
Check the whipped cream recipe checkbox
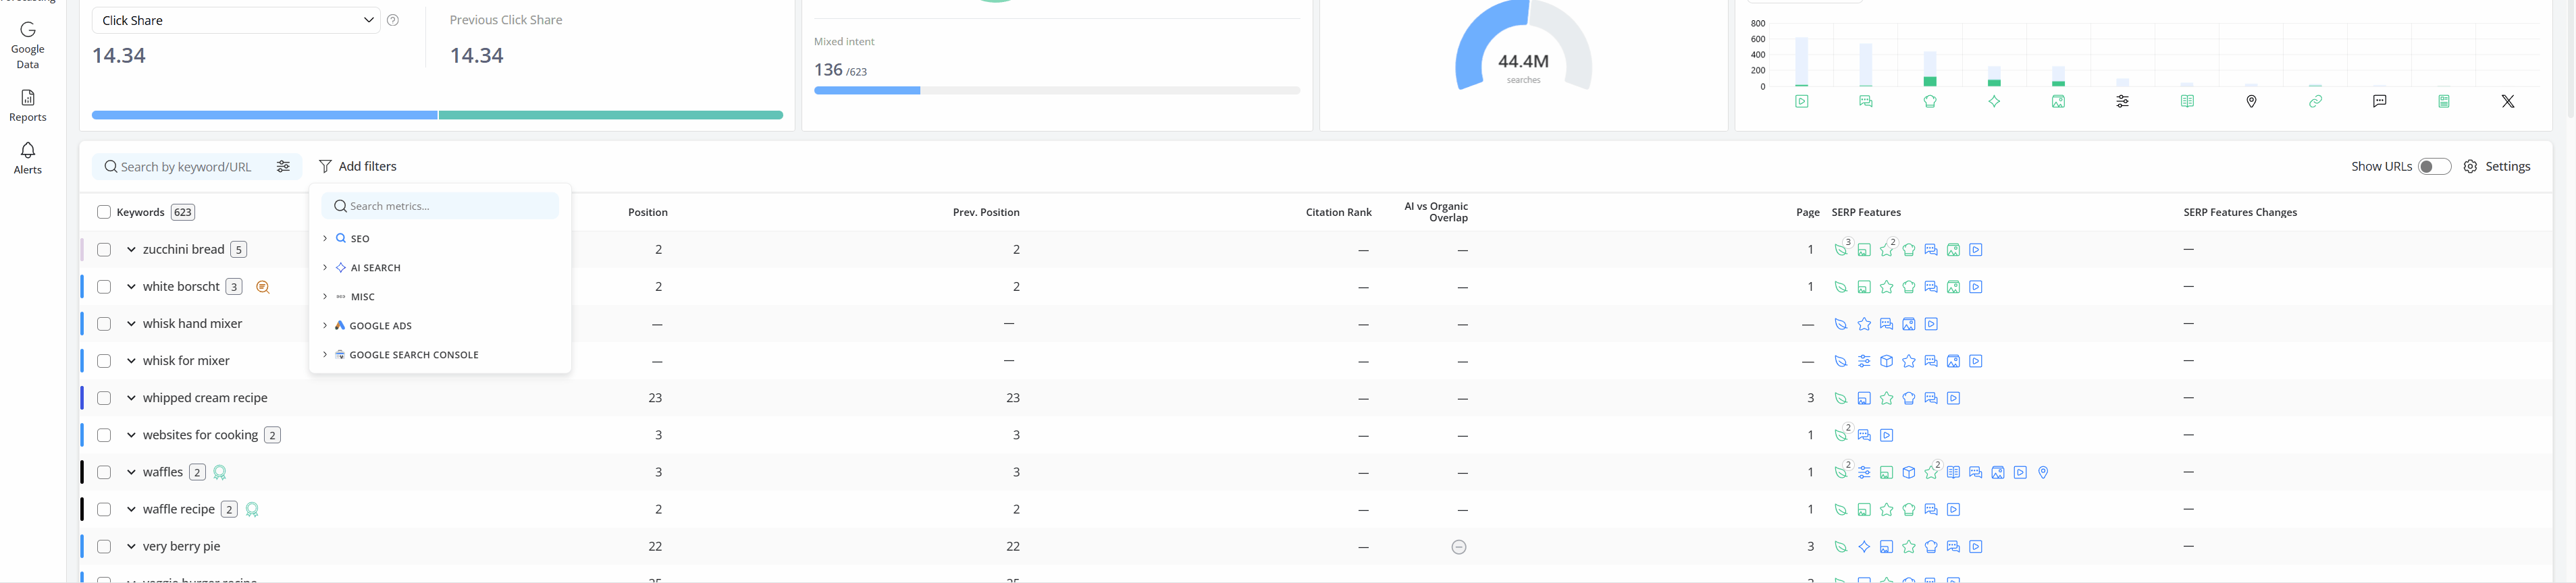[x=104, y=398]
